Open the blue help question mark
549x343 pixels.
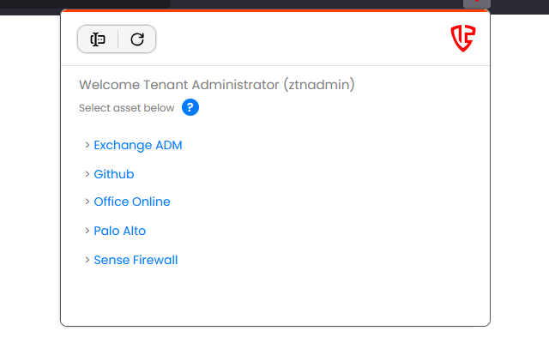coord(190,108)
